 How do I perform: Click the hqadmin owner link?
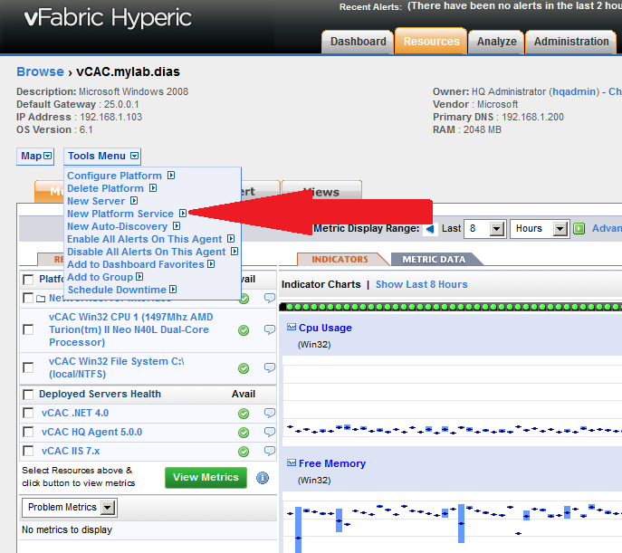[x=574, y=91]
